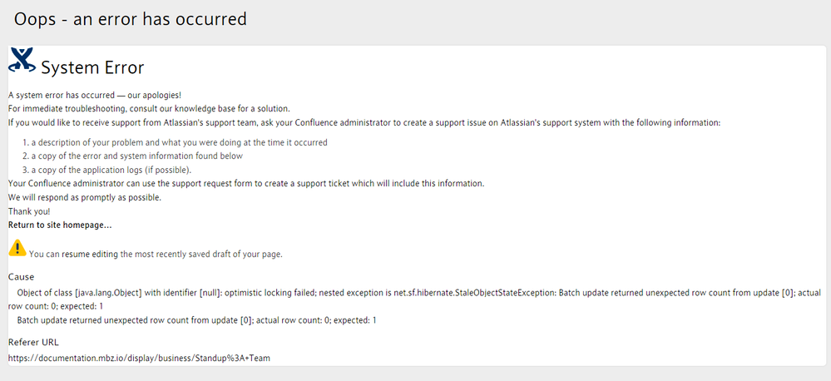This screenshot has height=381, width=831.
Task: Click the documentation.mbz.io referer URL text
Action: (x=139, y=358)
